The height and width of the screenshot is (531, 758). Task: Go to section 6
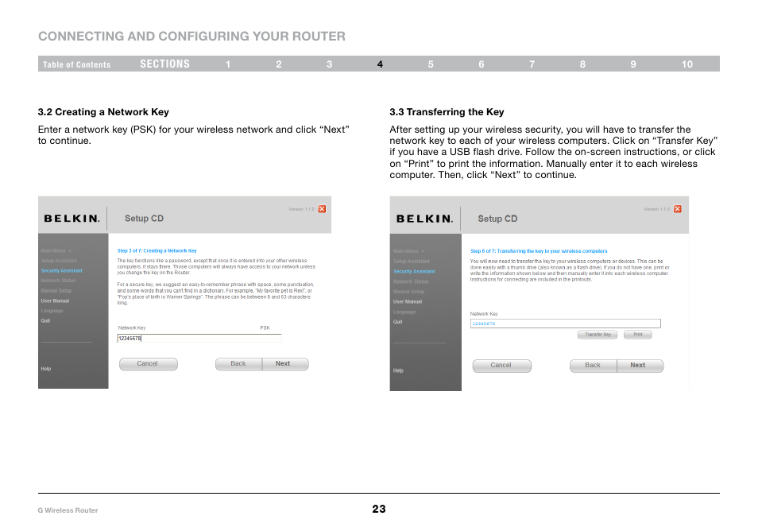481,64
